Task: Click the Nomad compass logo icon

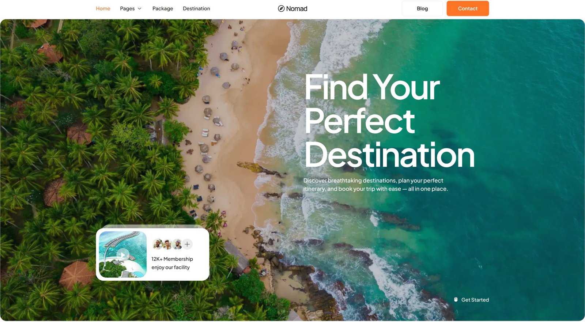Action: click(x=281, y=8)
